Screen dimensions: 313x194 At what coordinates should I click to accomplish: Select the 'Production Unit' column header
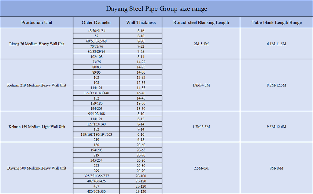(37, 22)
